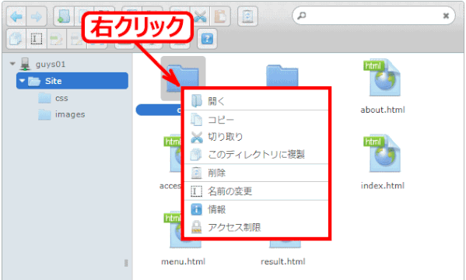Screen dimensions: 466x280
Task: Click the edit file toolbar icon
Action: coord(57,39)
